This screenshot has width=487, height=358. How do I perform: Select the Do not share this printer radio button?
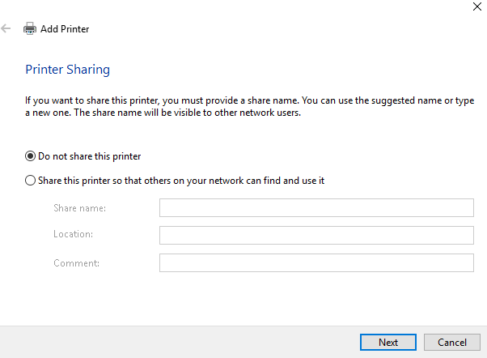pos(31,156)
